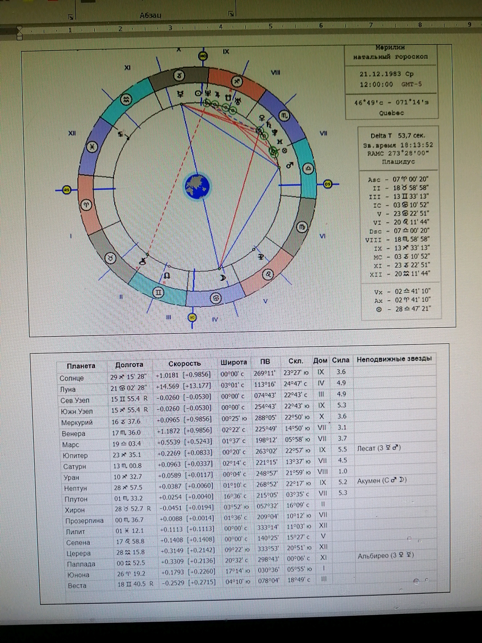Click the 'Меркурий' row name

tap(77, 422)
